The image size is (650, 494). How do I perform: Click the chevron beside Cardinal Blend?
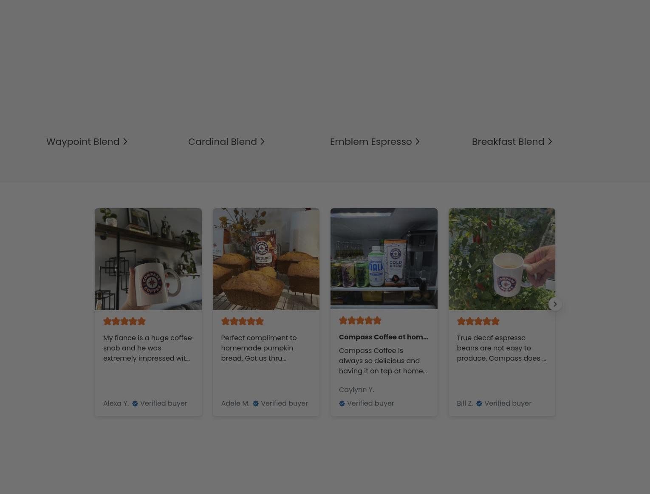point(262,141)
